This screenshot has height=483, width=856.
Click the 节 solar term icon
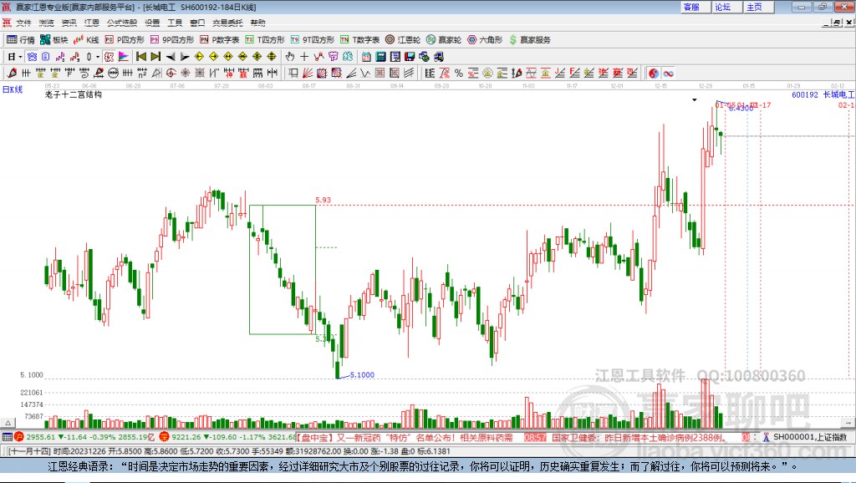[x=333, y=57]
